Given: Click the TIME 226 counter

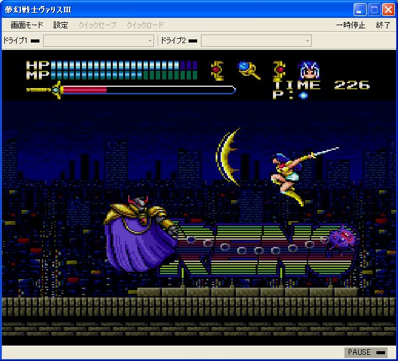Looking at the screenshot, I should click(322, 85).
